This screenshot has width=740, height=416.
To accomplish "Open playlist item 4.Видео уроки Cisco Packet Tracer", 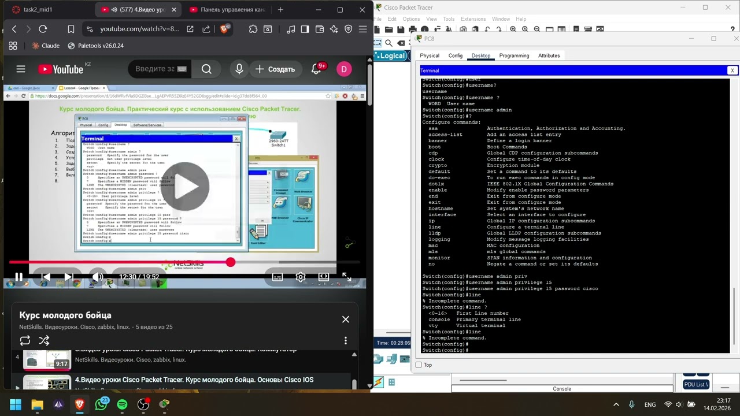I will [x=194, y=380].
